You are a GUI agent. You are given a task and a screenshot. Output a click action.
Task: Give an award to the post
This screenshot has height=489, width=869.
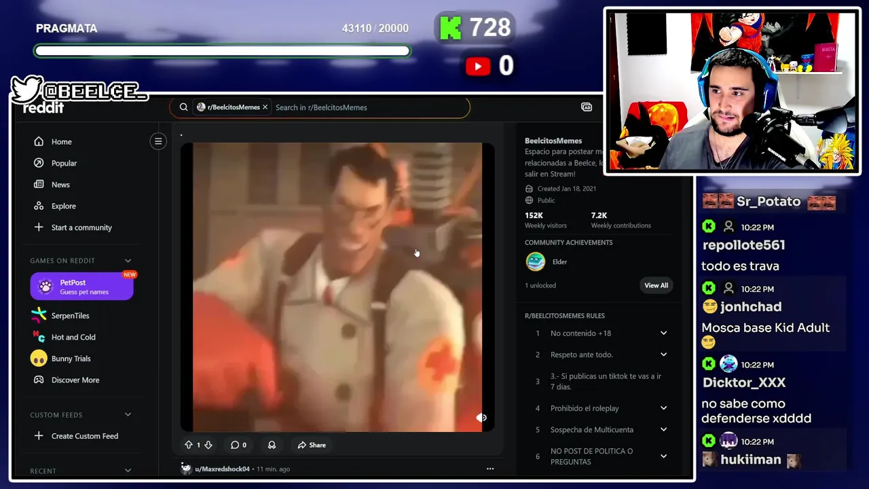272,445
